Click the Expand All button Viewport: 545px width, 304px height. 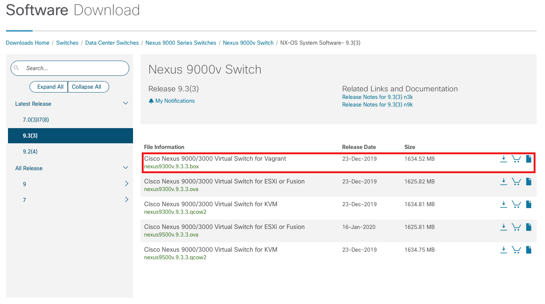[x=50, y=87]
